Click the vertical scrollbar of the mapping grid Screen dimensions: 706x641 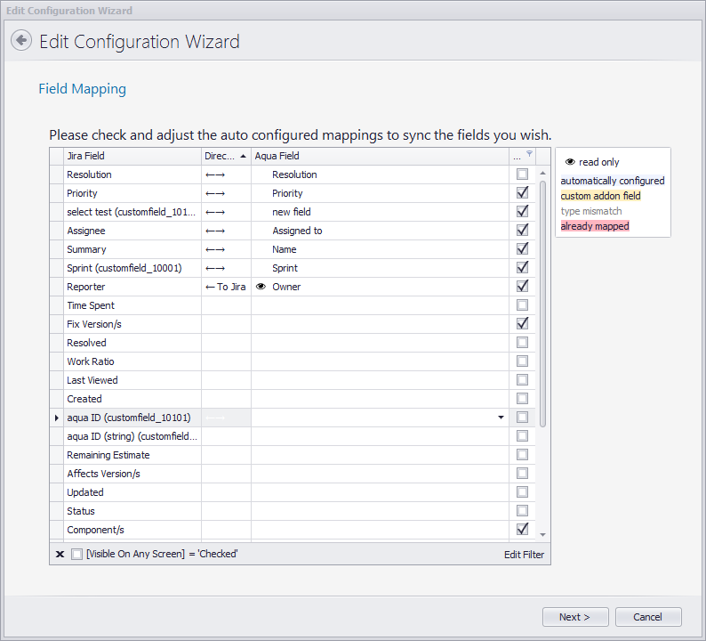tap(542, 294)
